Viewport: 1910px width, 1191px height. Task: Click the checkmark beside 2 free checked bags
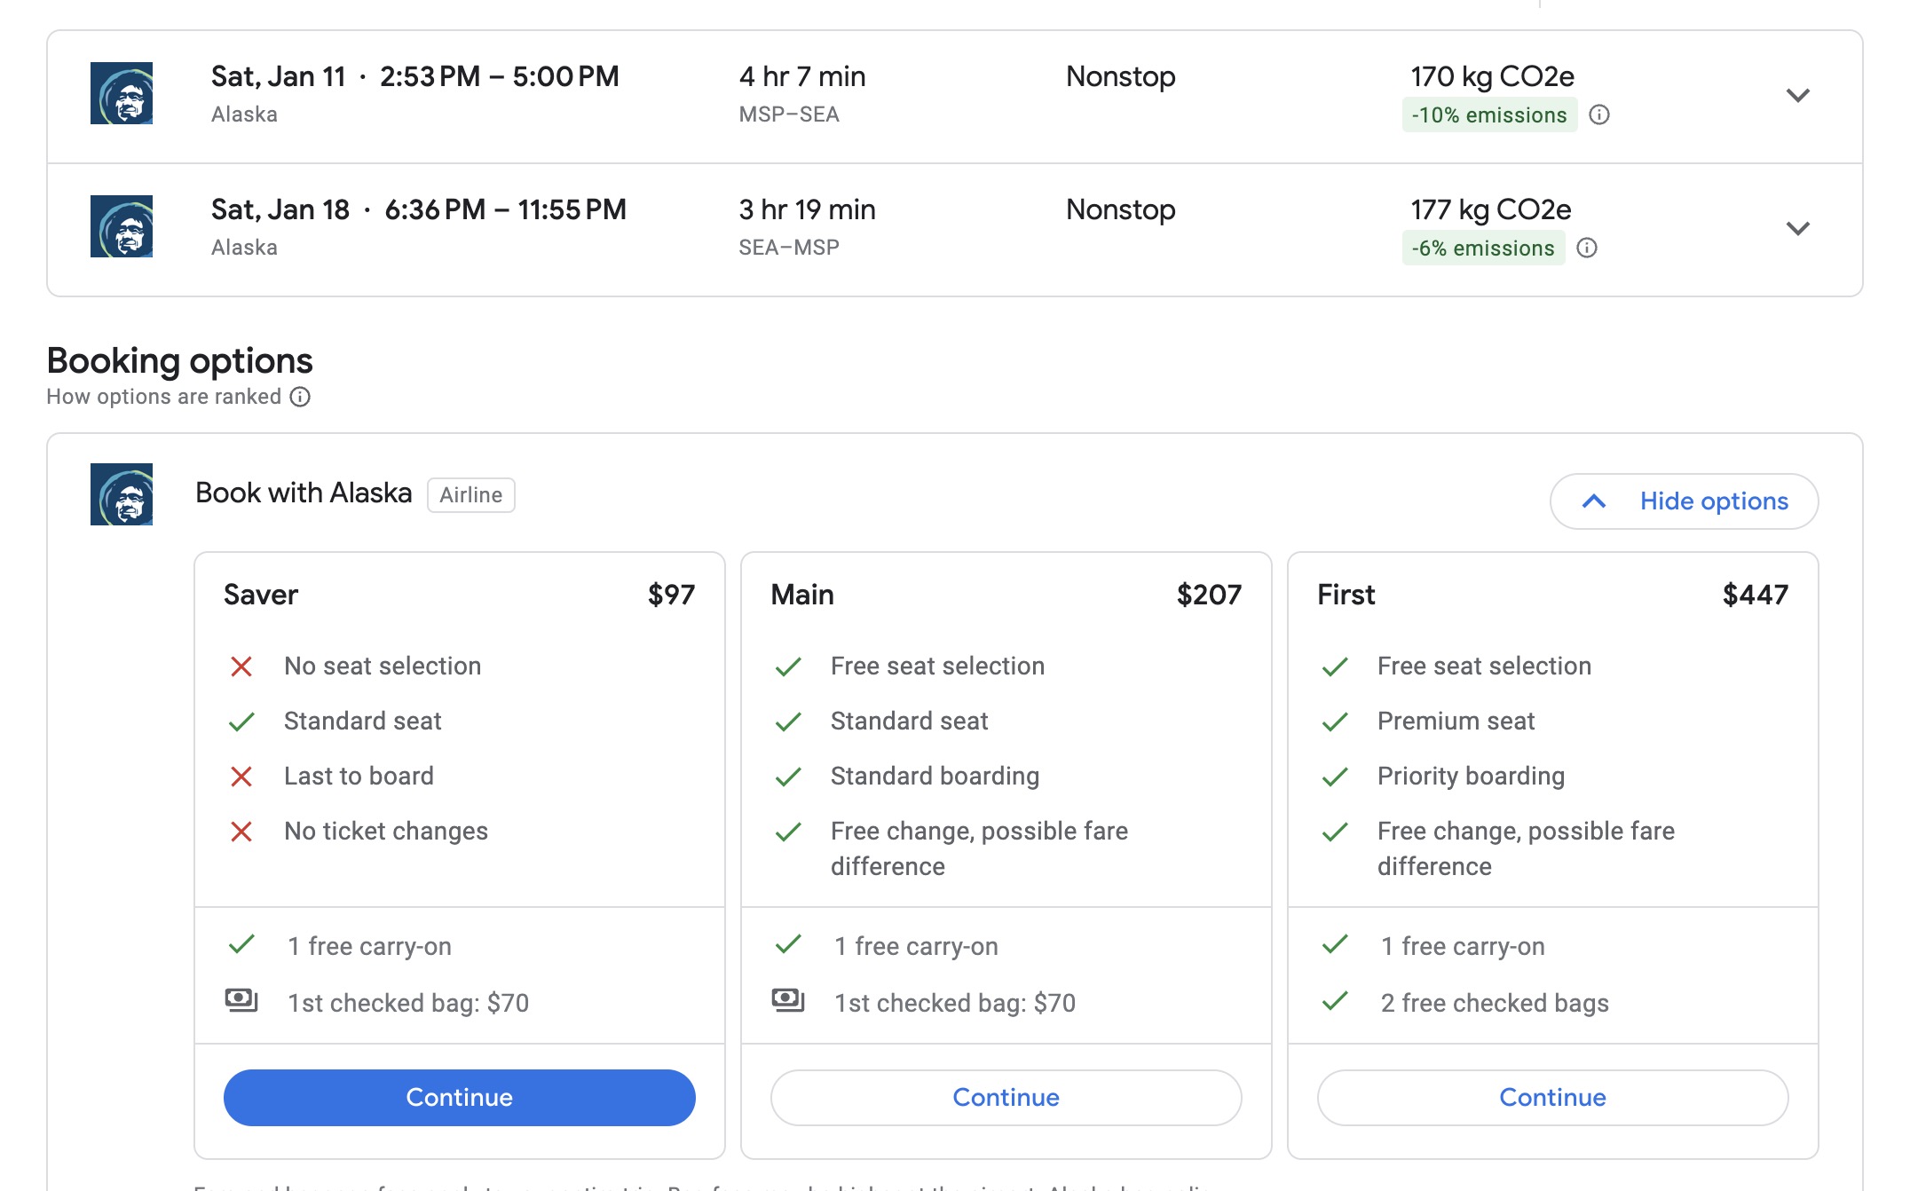point(1335,1003)
